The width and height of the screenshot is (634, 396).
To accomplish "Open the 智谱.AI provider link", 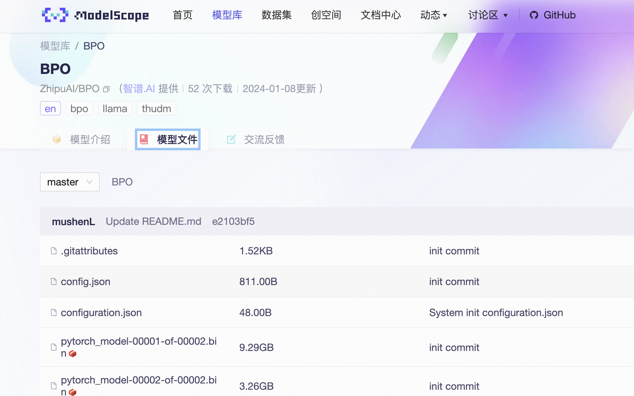I will point(139,89).
